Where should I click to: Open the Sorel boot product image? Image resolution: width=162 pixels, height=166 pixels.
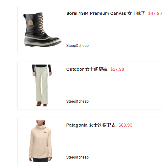(42, 30)
